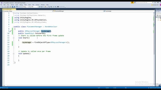Open the Assembly-CSharp project scope dropdown
The height and width of the screenshot is (90, 161).
(x=28, y=11)
